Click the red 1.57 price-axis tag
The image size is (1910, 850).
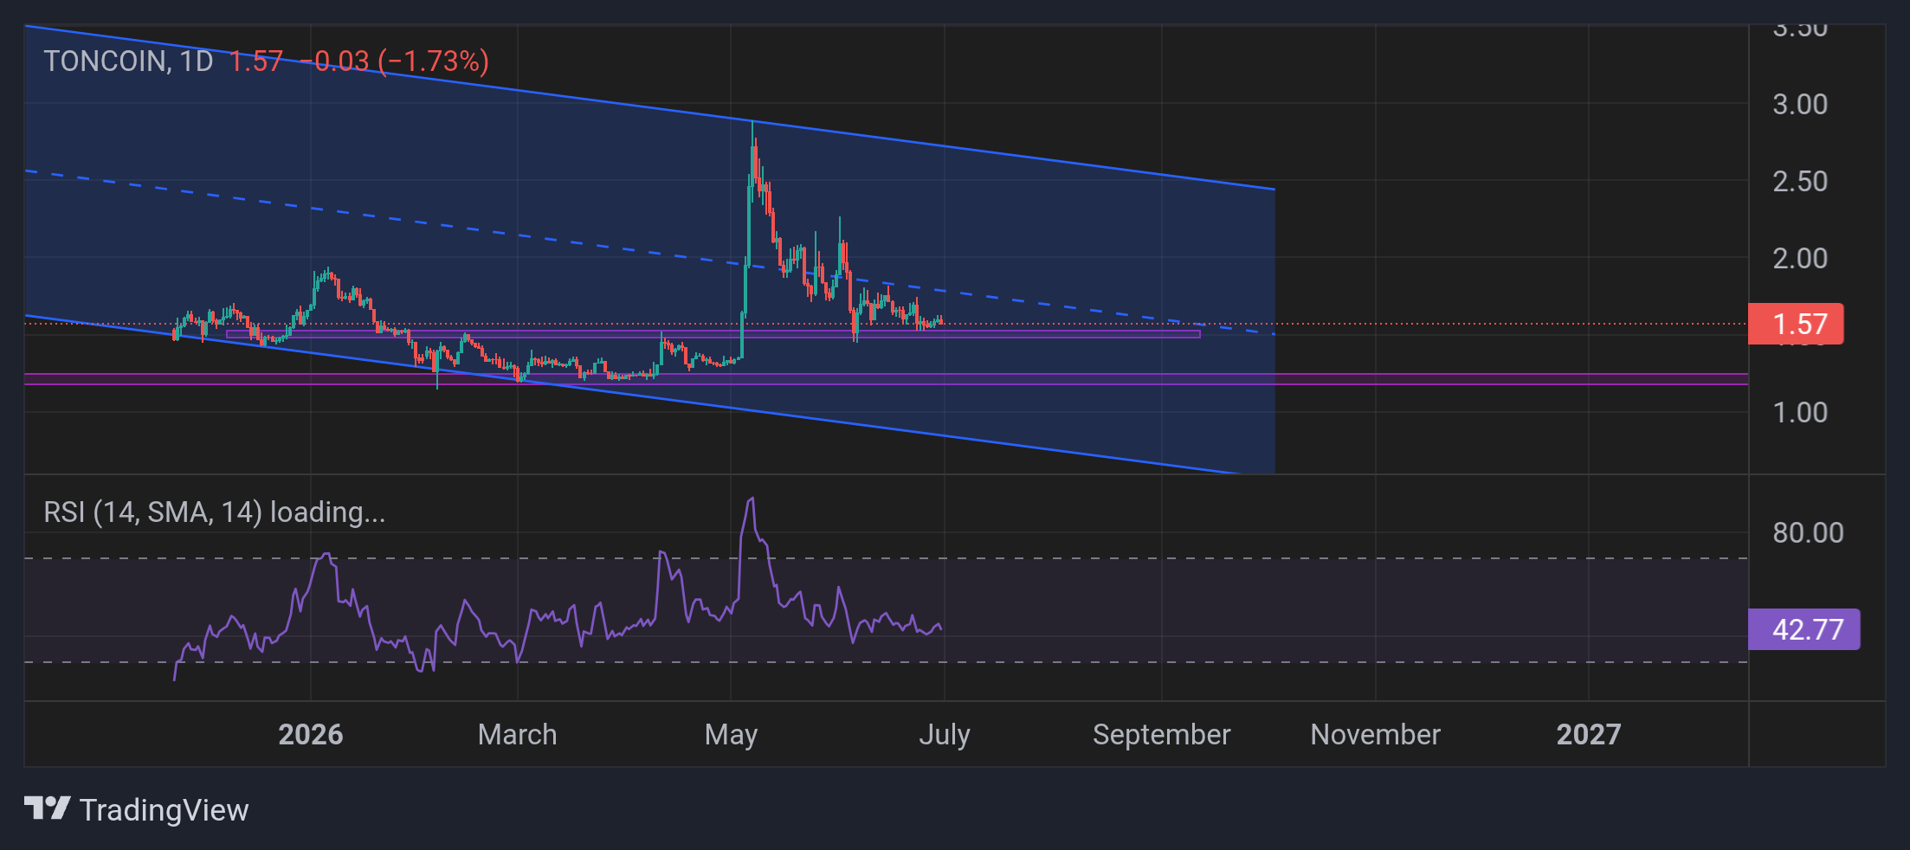(1796, 324)
